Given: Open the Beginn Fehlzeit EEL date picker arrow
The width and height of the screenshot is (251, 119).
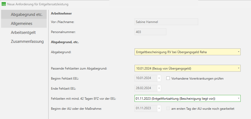Looking at the screenshot, I should coord(159,78).
